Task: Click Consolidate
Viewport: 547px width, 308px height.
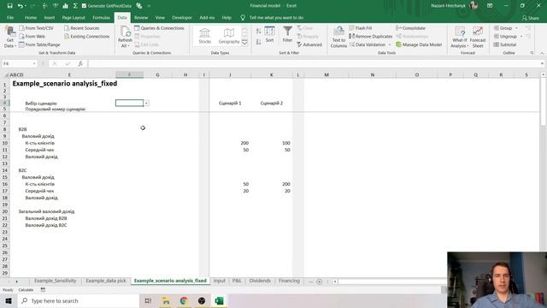Action: (410, 28)
